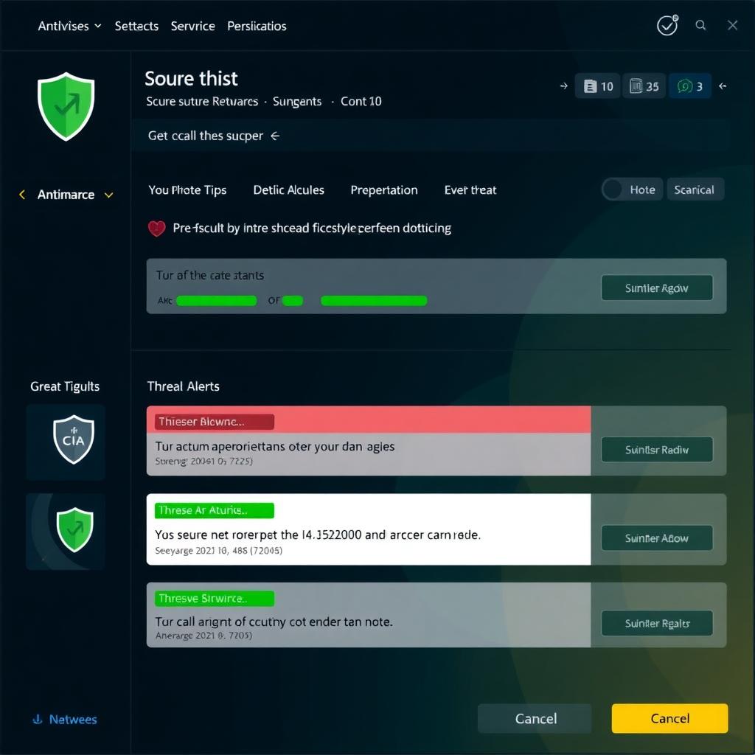Image resolution: width=755 pixels, height=755 pixels.
Task: Click the right arrow before the counters
Action: (563, 86)
